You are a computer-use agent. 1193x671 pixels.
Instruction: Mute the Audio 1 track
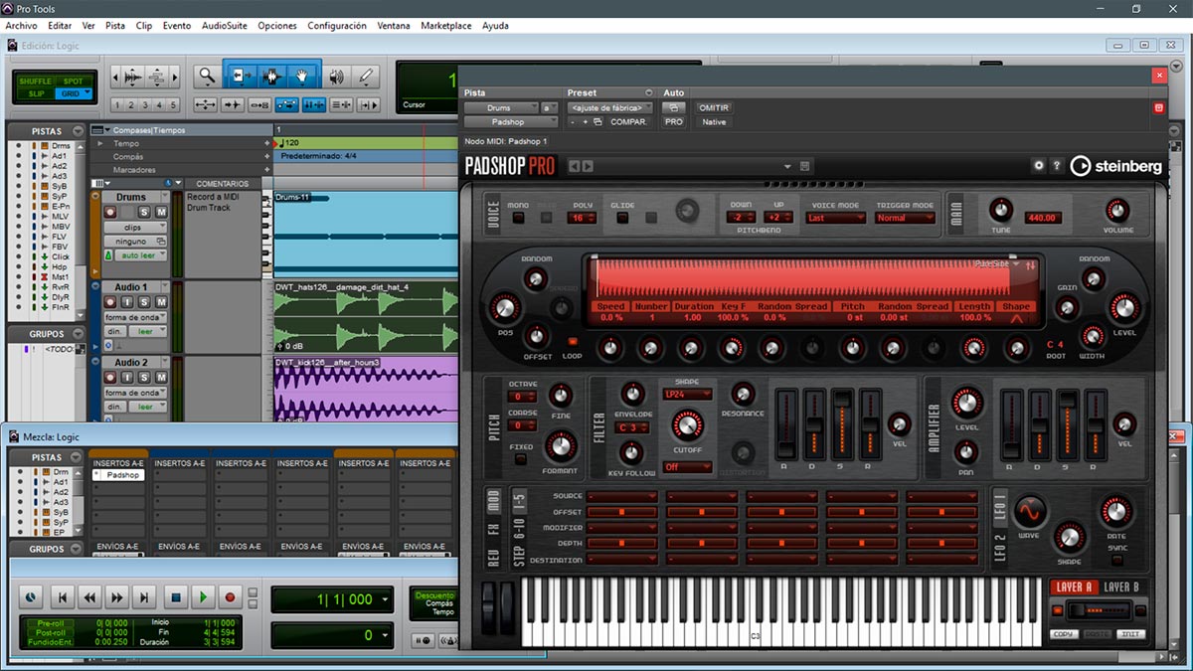[161, 302]
